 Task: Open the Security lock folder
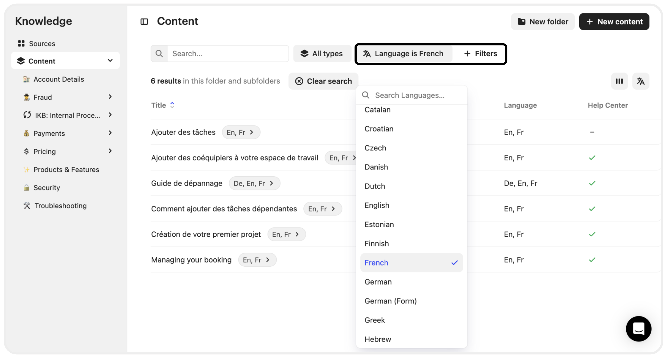click(47, 187)
